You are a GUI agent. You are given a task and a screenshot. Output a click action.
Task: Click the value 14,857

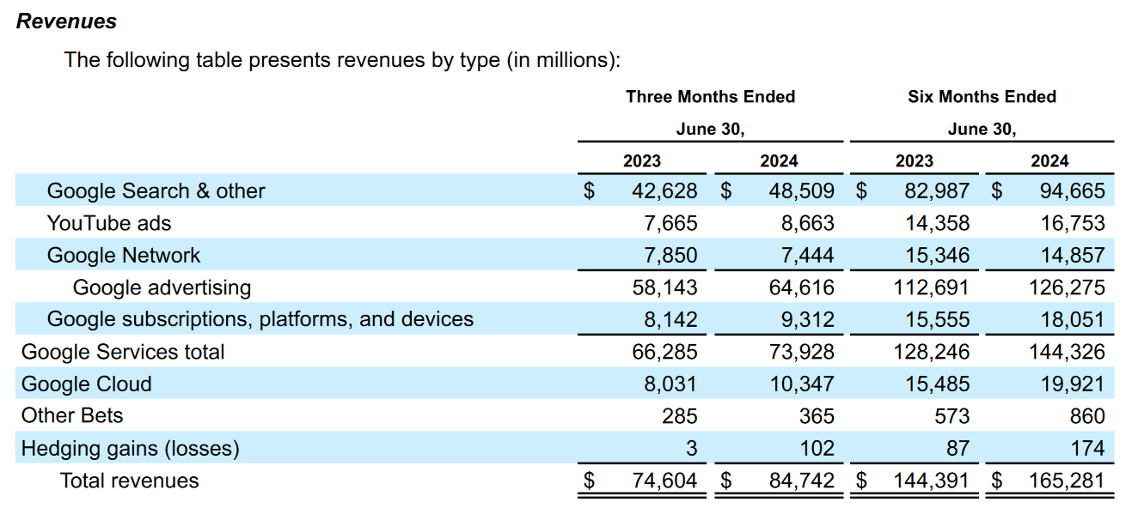pos(1072,255)
